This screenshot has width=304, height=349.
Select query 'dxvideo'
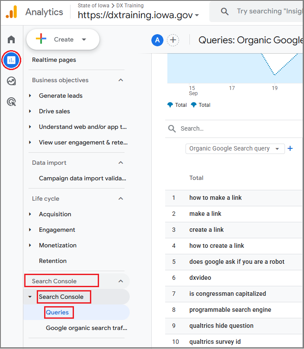click(x=200, y=278)
